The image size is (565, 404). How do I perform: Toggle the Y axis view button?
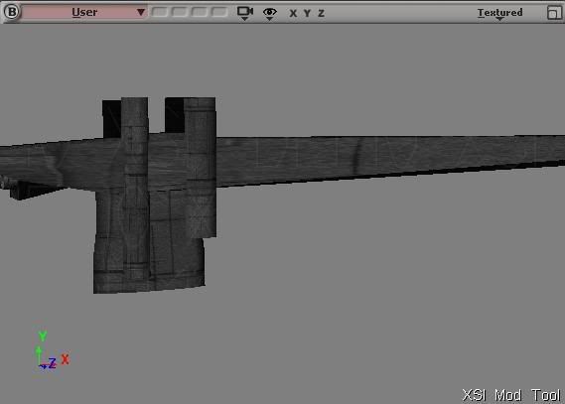click(307, 13)
